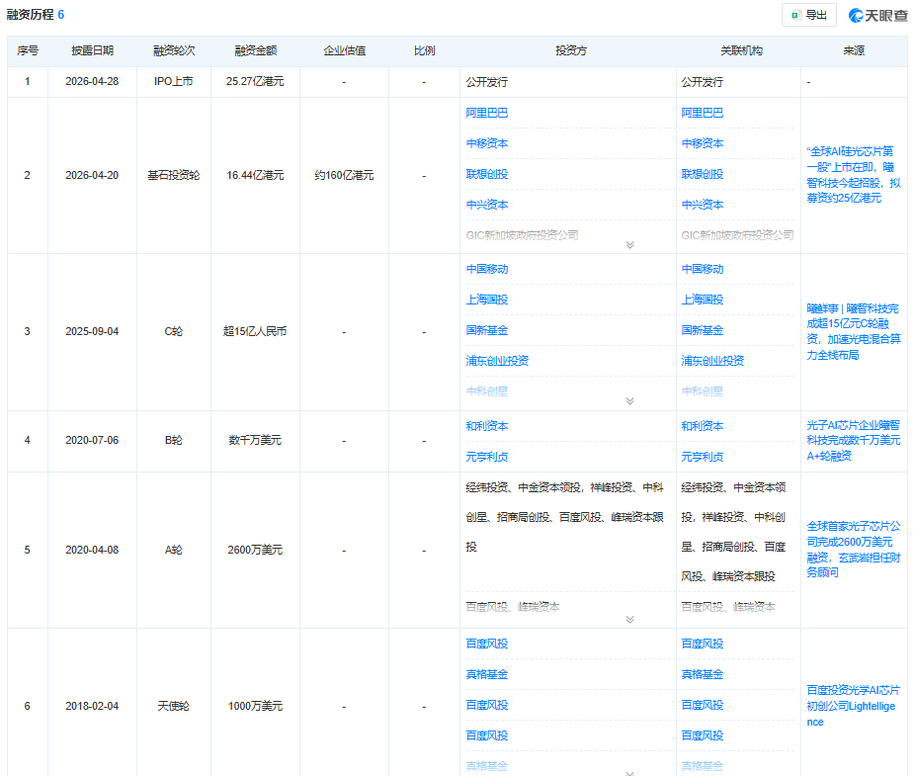This screenshot has width=915, height=776.
Task: Select the valuation 约160亿港元
Action: coord(344,175)
